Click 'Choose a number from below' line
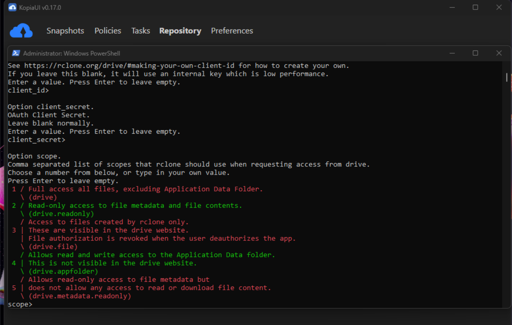 pos(119,172)
